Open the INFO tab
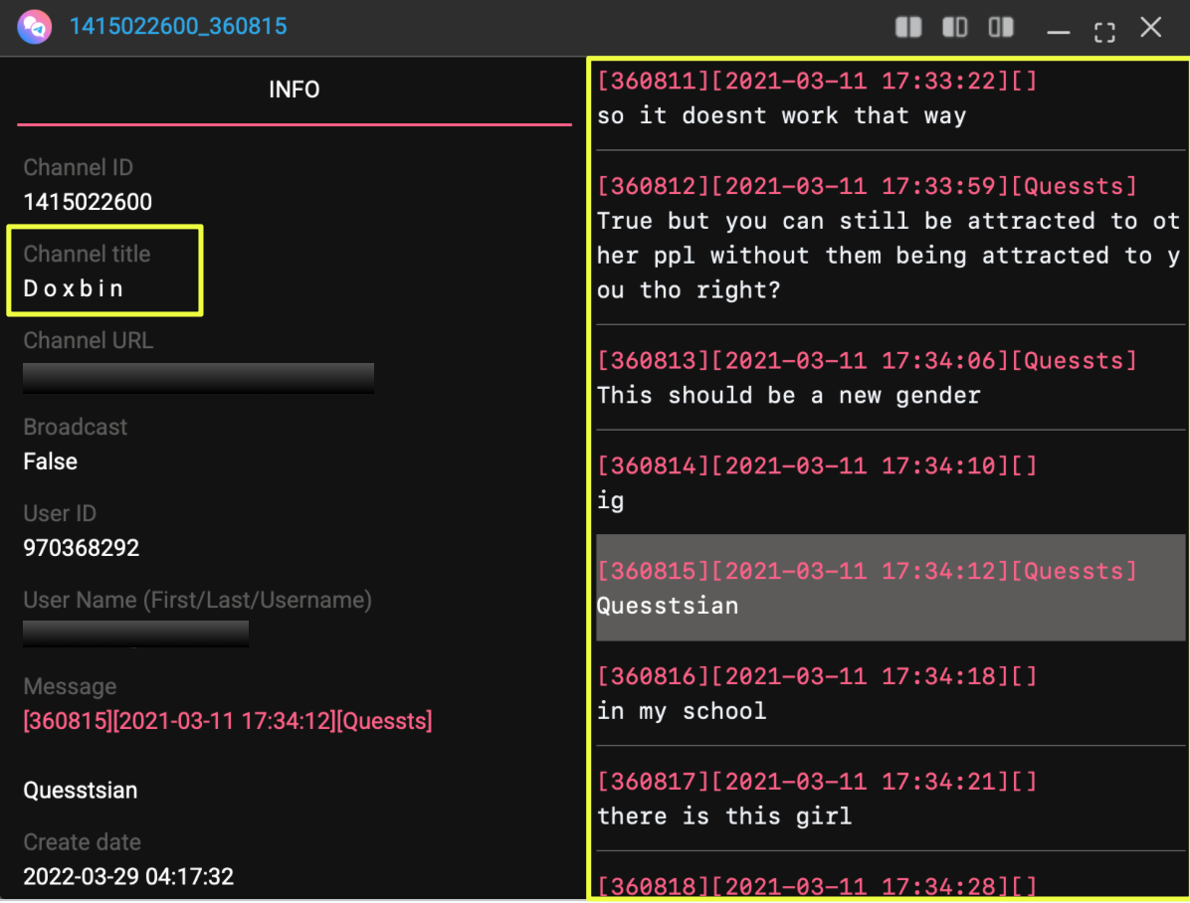This screenshot has width=1190, height=903. [x=295, y=90]
